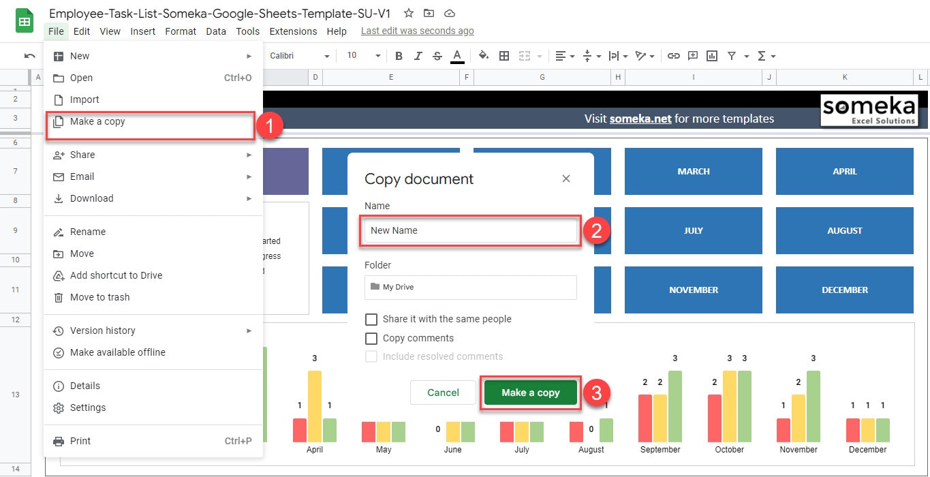The image size is (930, 477).
Task: Open the text color picker
Action: 456,56
